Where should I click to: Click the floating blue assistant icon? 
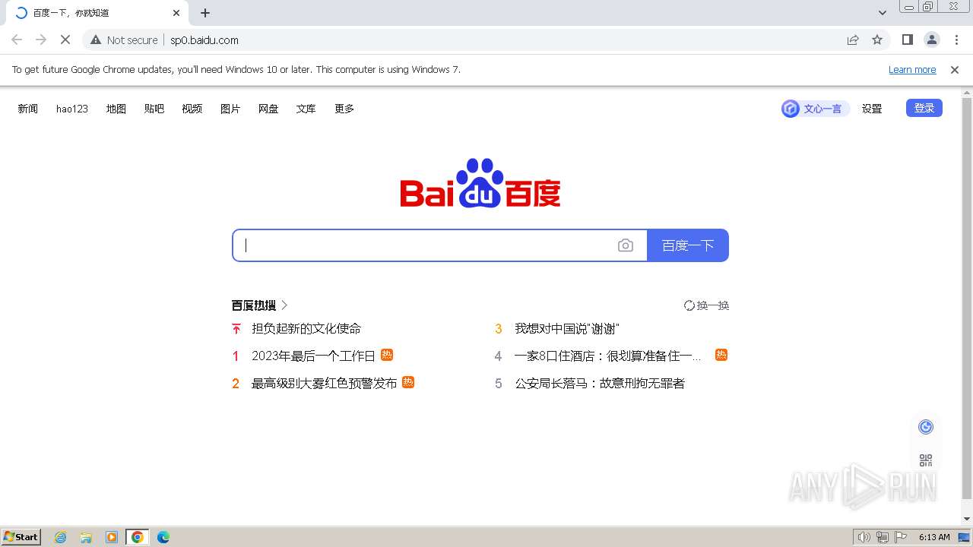(x=926, y=427)
